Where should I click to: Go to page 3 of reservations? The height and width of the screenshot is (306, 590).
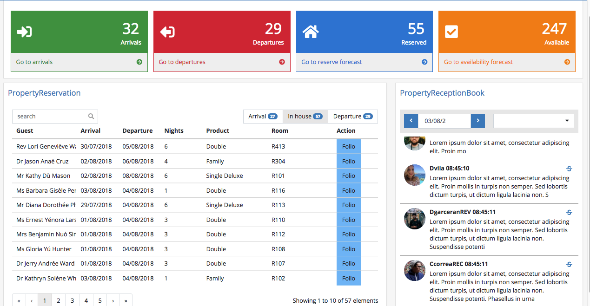[72, 300]
